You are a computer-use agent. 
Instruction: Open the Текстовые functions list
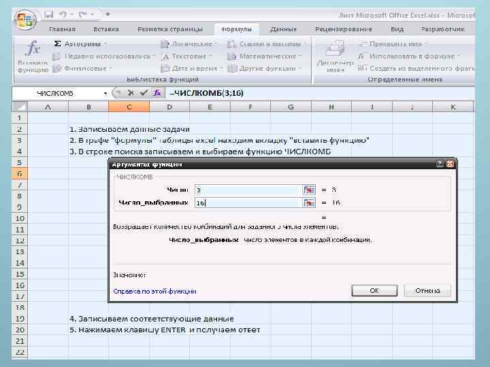click(186, 56)
